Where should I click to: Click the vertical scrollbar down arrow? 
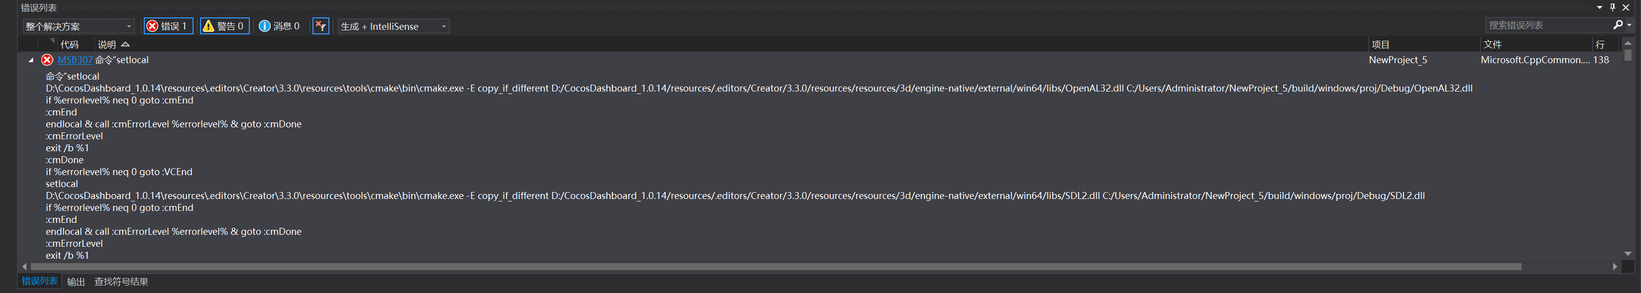click(x=1628, y=254)
